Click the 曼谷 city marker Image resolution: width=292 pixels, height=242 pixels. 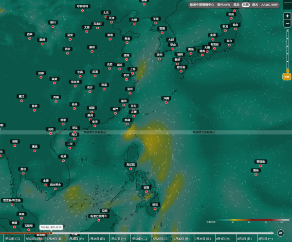coord(23,173)
